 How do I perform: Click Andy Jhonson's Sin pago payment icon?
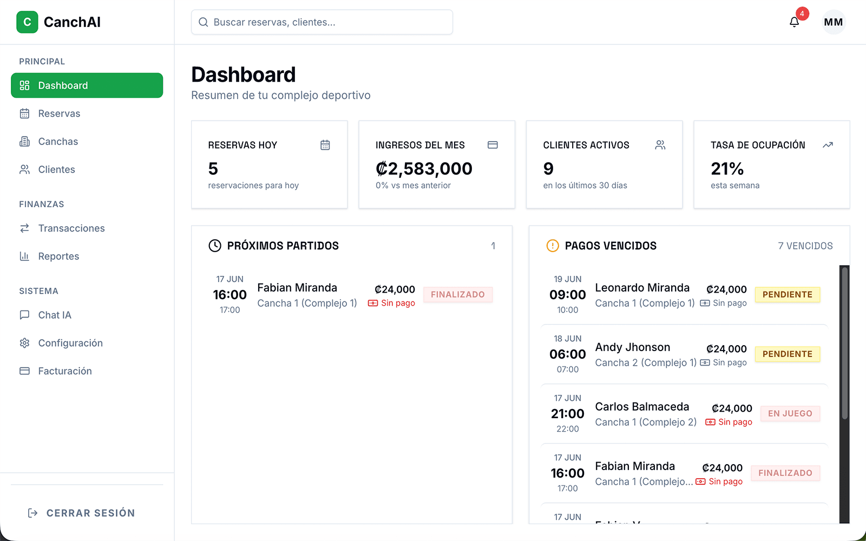click(705, 362)
